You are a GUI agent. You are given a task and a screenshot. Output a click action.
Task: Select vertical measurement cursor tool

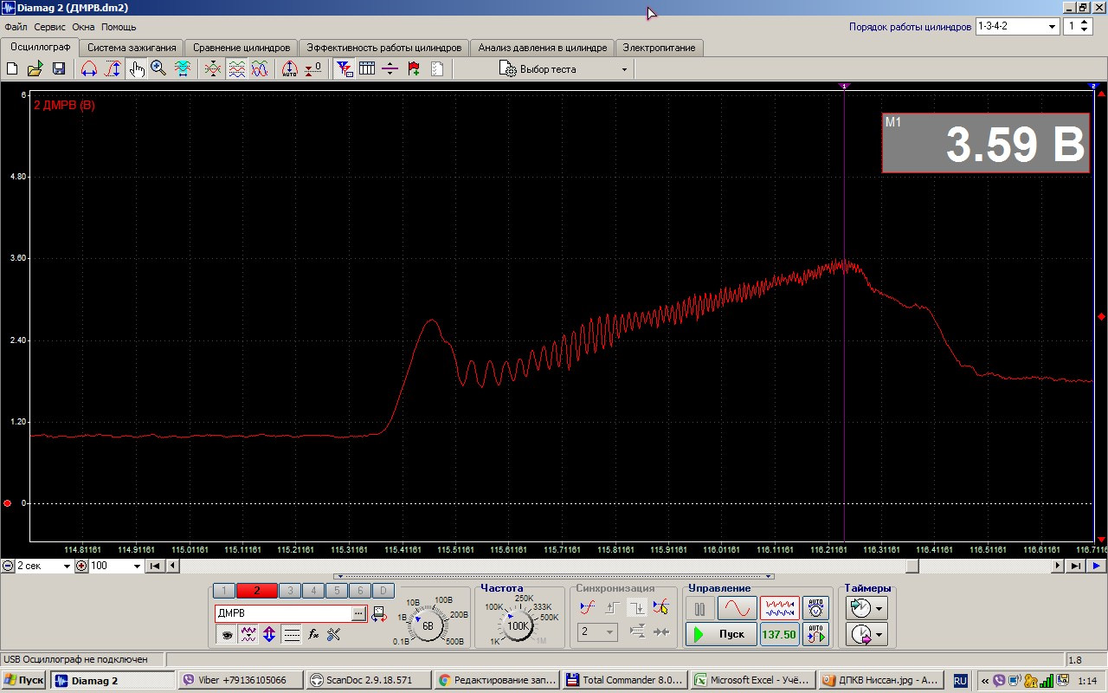[x=113, y=68]
